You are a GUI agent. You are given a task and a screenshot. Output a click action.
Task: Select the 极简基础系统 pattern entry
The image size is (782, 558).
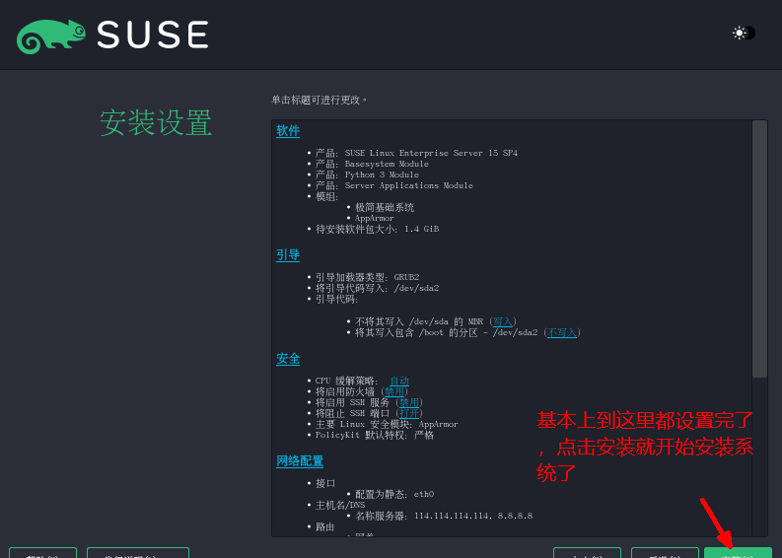point(385,207)
